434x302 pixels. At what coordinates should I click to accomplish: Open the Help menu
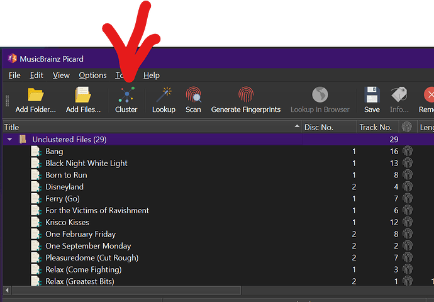[x=152, y=75]
